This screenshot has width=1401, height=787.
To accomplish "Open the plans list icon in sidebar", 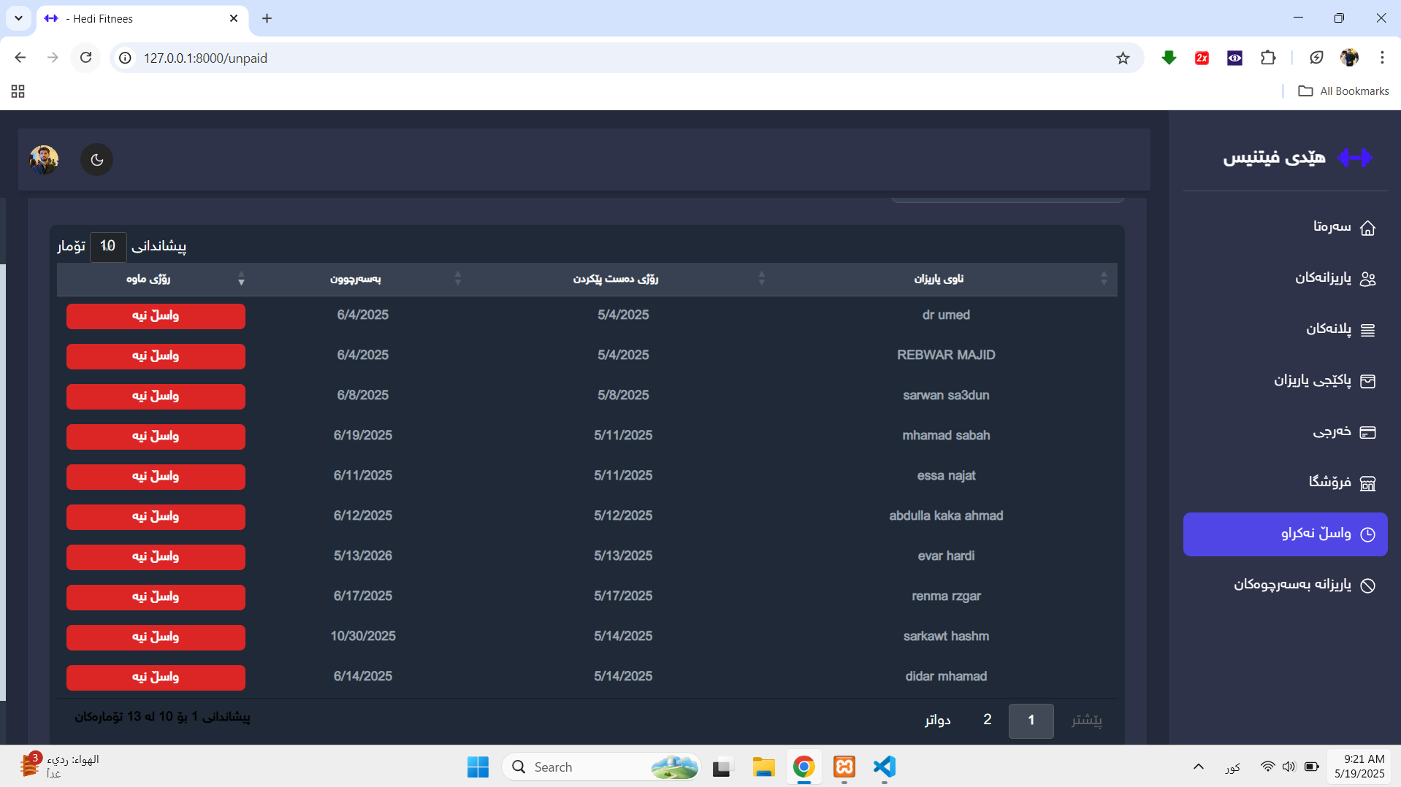I will tap(1367, 330).
